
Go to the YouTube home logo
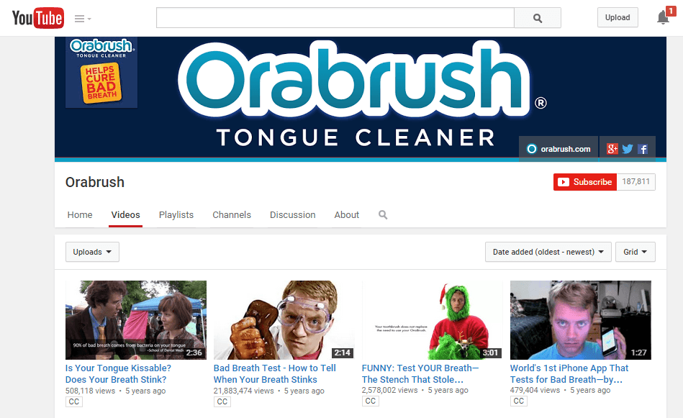click(x=38, y=18)
